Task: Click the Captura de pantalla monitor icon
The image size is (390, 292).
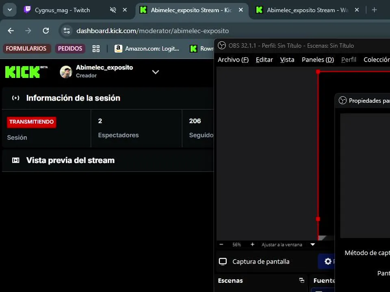Action: [x=223, y=262]
